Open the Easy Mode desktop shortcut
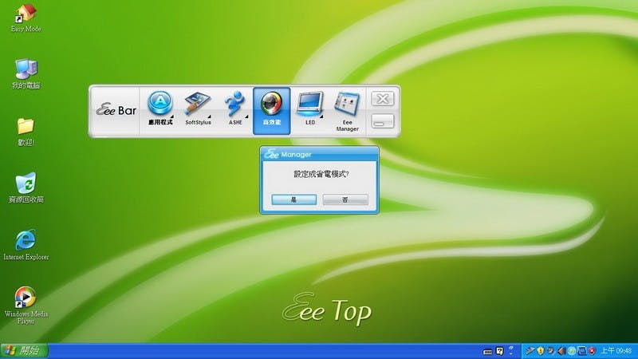This screenshot has width=638, height=359. pyautogui.click(x=26, y=18)
